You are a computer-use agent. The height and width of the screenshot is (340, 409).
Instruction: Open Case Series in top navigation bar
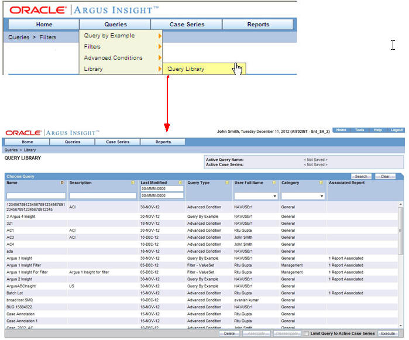pyautogui.click(x=187, y=24)
